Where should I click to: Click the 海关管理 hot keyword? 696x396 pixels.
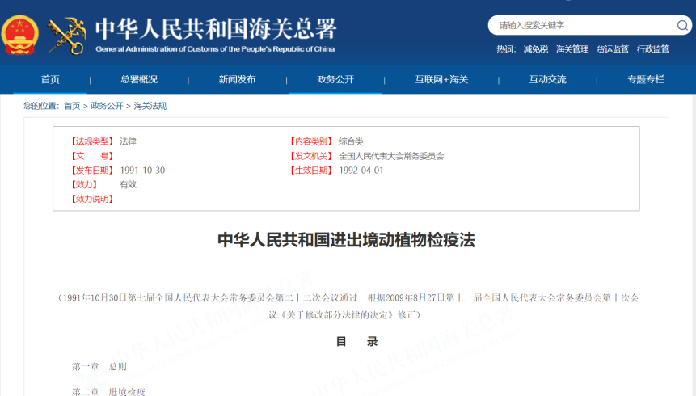572,49
